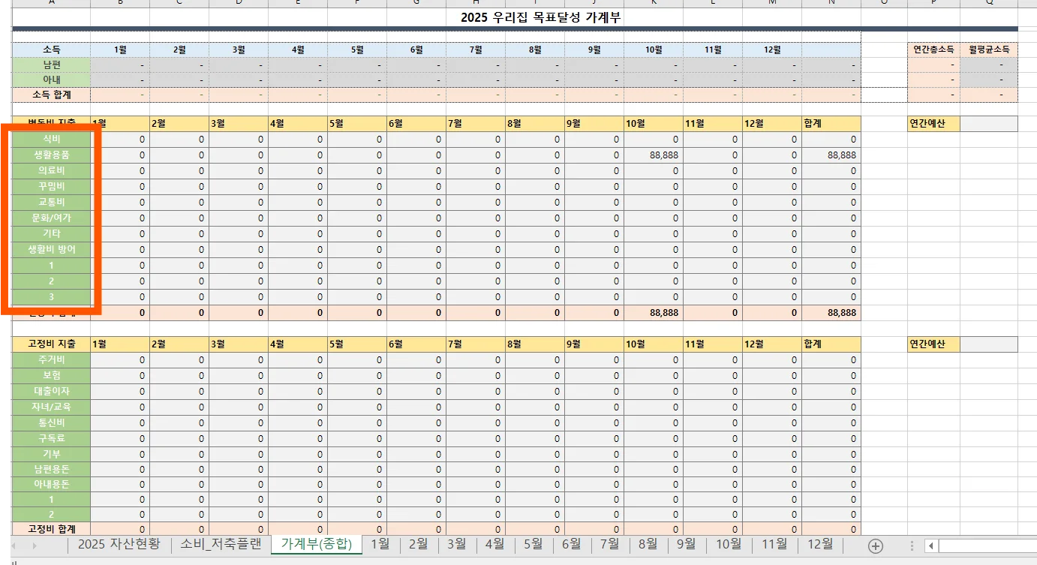The width and height of the screenshot is (1037, 565).
Task: Click the 통신비 category cell
Action: [51, 422]
